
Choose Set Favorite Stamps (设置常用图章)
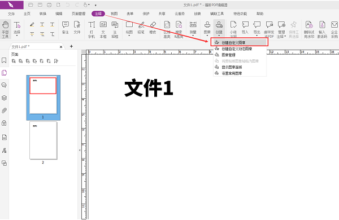tap(240, 73)
